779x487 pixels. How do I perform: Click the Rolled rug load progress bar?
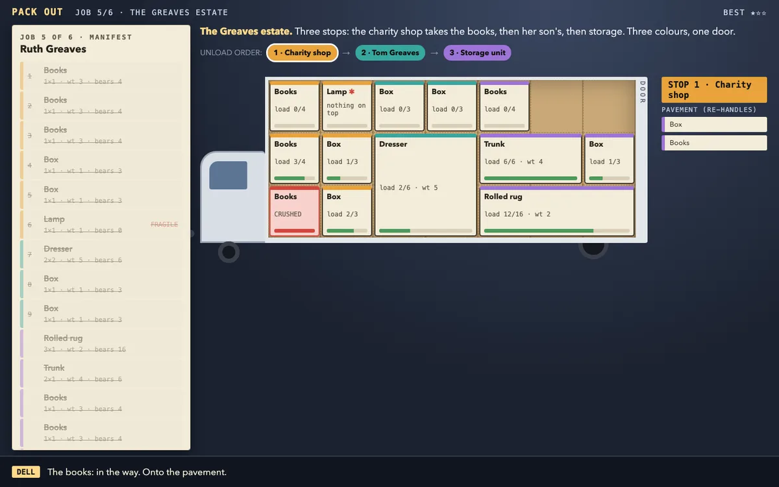coord(557,231)
